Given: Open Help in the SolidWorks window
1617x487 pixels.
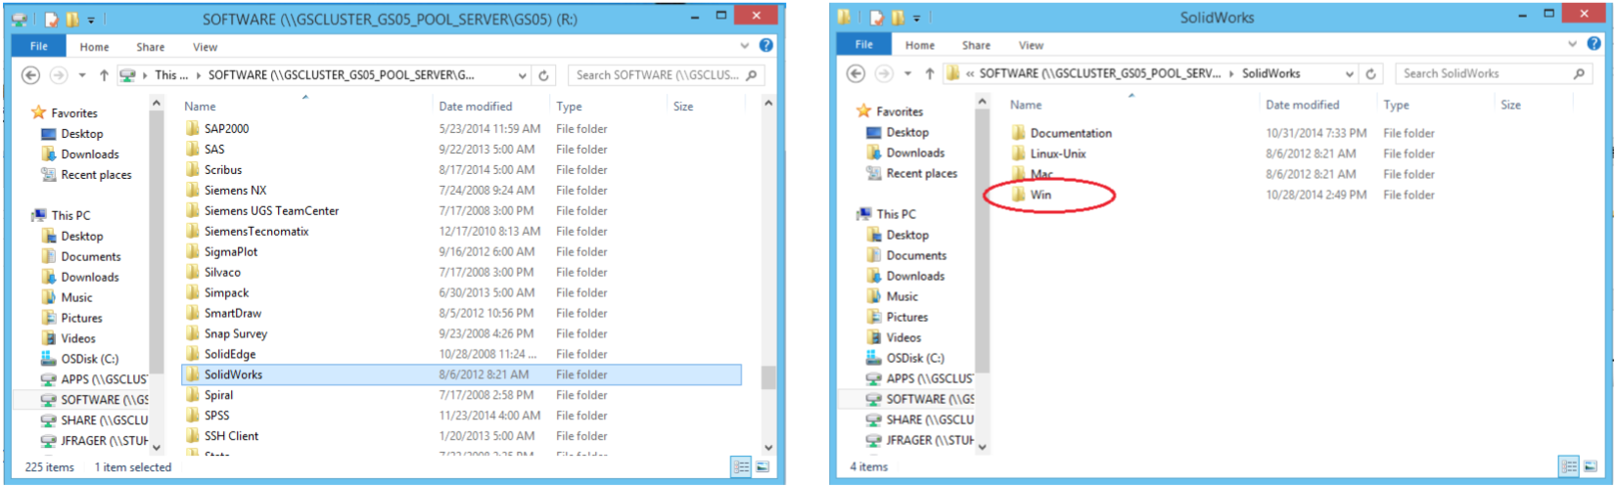Looking at the screenshot, I should pyautogui.click(x=1592, y=44).
